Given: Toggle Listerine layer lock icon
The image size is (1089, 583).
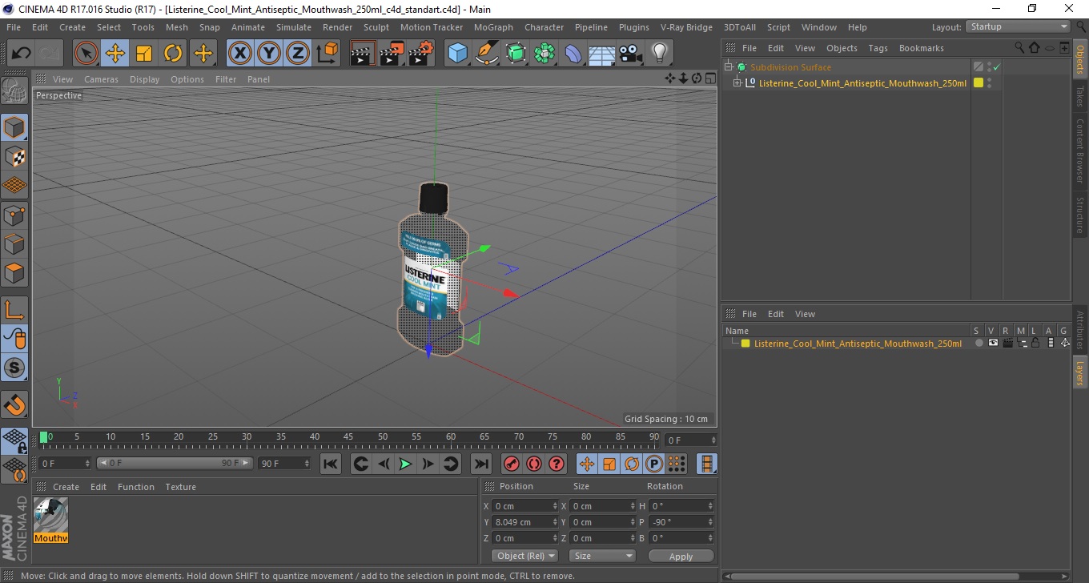Looking at the screenshot, I should coord(1035,343).
